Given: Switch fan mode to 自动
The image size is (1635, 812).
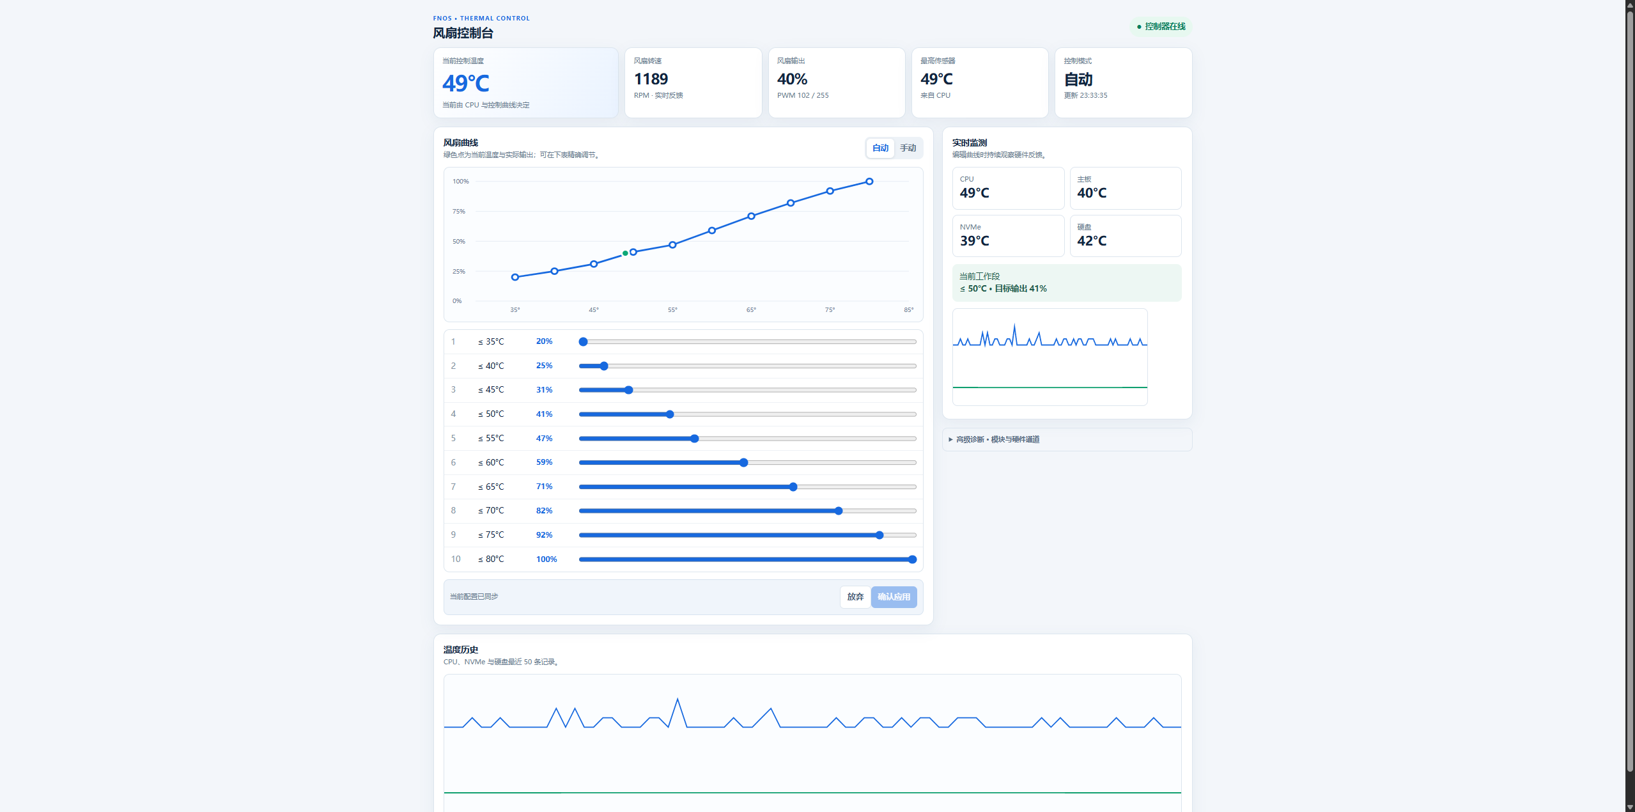Looking at the screenshot, I should click(880, 148).
